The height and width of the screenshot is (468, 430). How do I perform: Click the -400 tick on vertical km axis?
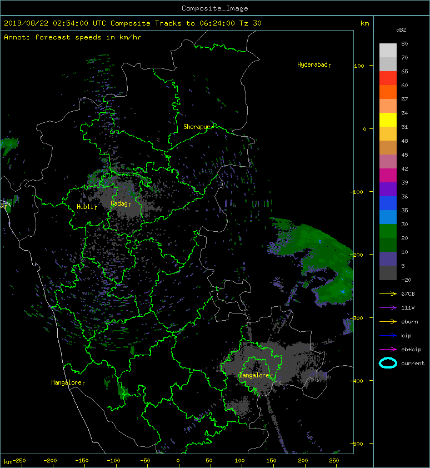coord(357,381)
